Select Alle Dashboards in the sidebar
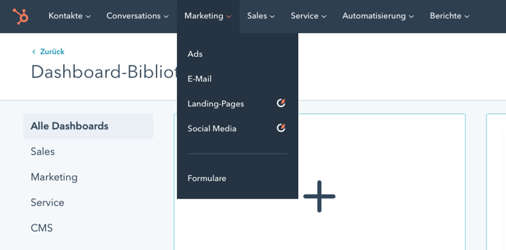Screen dimensions: 506x250 (x=88, y=126)
